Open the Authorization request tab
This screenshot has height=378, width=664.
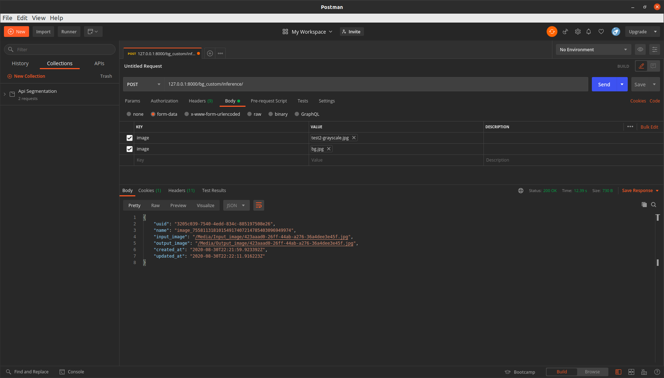tap(164, 101)
